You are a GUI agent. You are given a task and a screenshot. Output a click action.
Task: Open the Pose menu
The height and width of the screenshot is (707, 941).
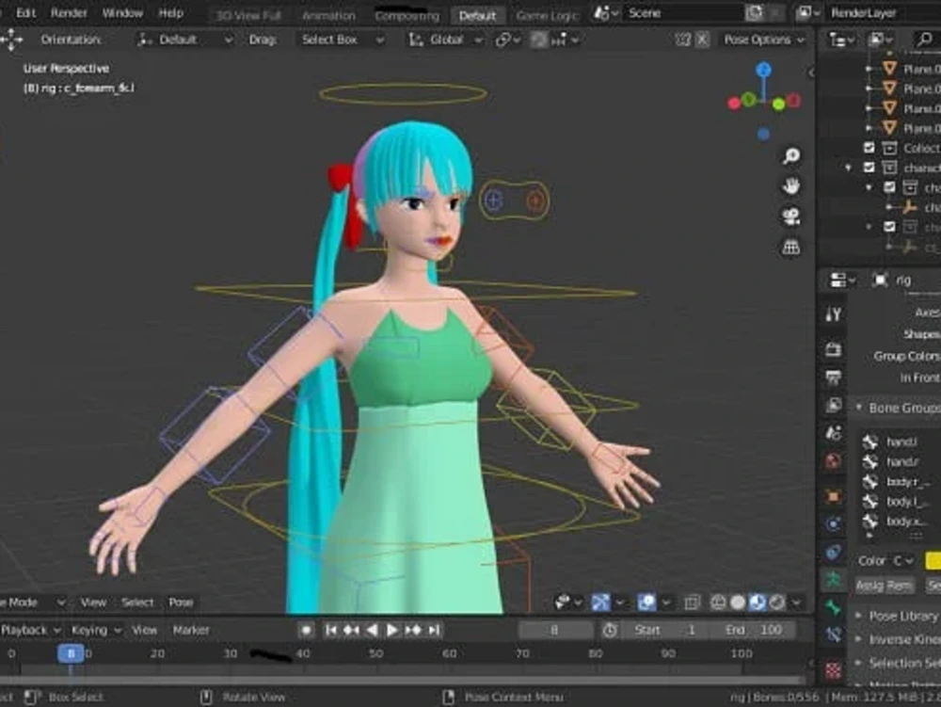click(x=181, y=602)
